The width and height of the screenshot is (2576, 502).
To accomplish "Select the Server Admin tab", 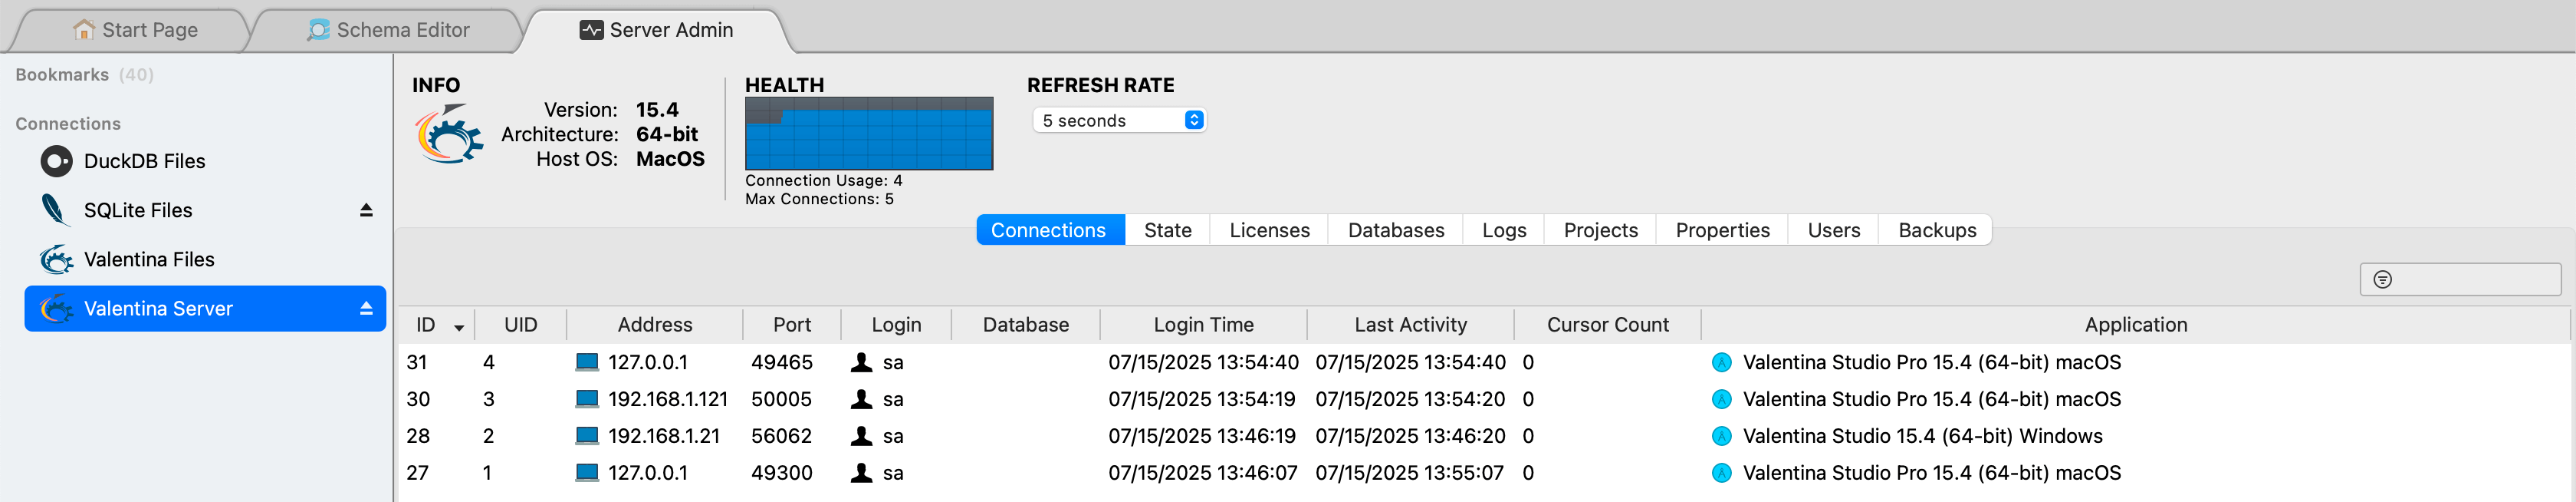I will click(657, 30).
